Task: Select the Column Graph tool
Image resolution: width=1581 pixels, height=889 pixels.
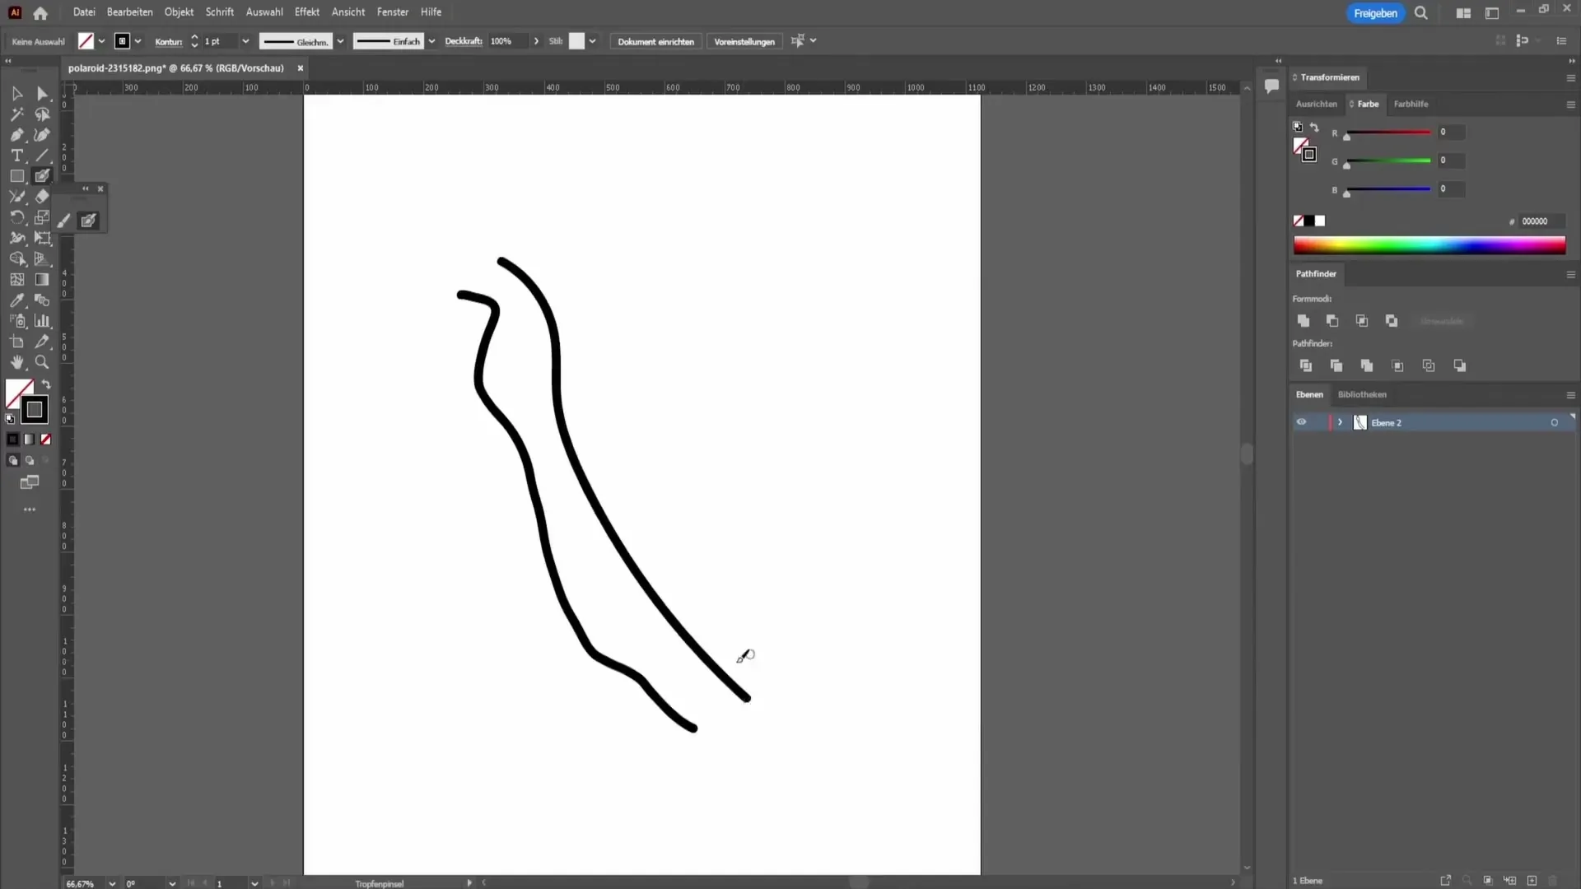Action: tap(42, 321)
